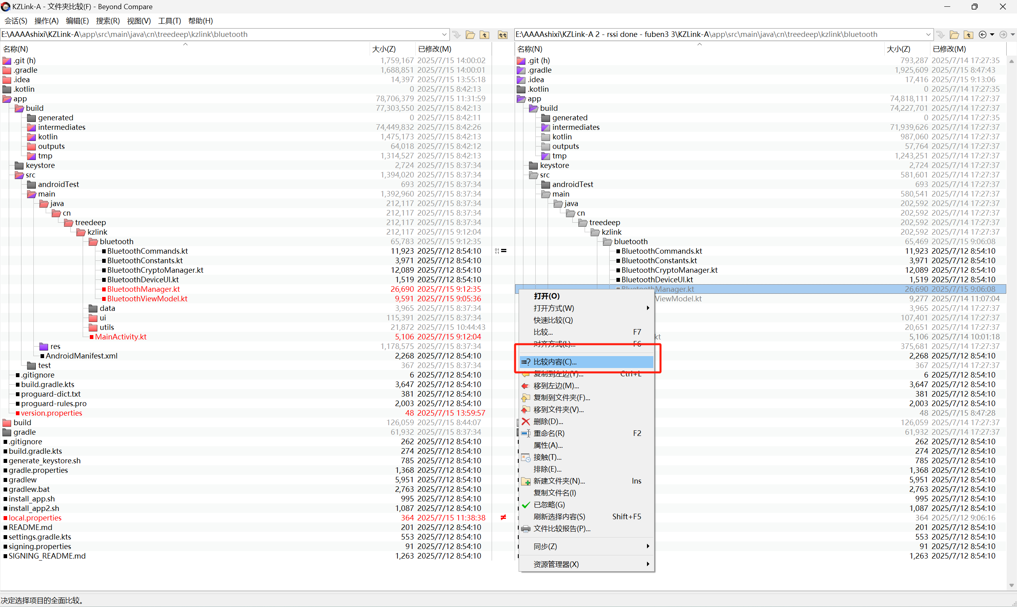Click the right pane browse-for-folder icon
The image size is (1017, 607).
coord(954,35)
